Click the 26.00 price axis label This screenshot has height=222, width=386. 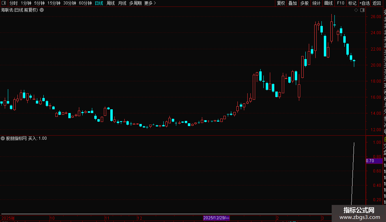click(x=376, y=17)
